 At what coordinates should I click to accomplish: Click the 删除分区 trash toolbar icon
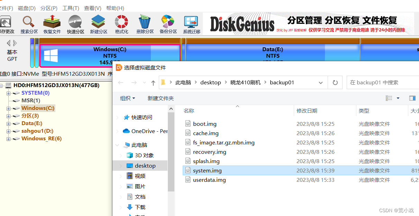click(x=145, y=21)
